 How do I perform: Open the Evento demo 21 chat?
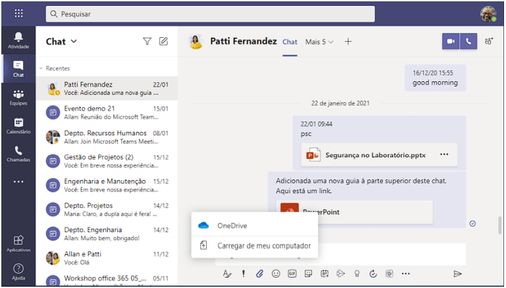pyautogui.click(x=107, y=112)
